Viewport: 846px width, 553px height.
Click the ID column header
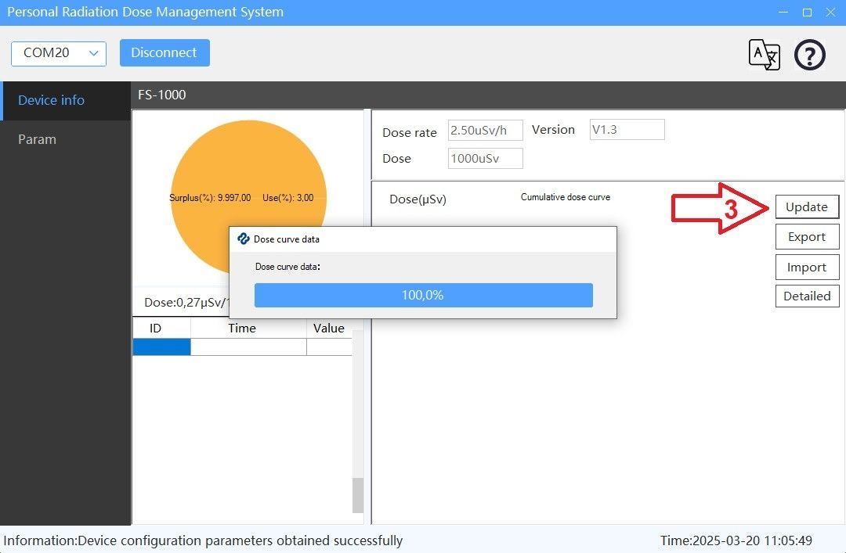pos(156,329)
